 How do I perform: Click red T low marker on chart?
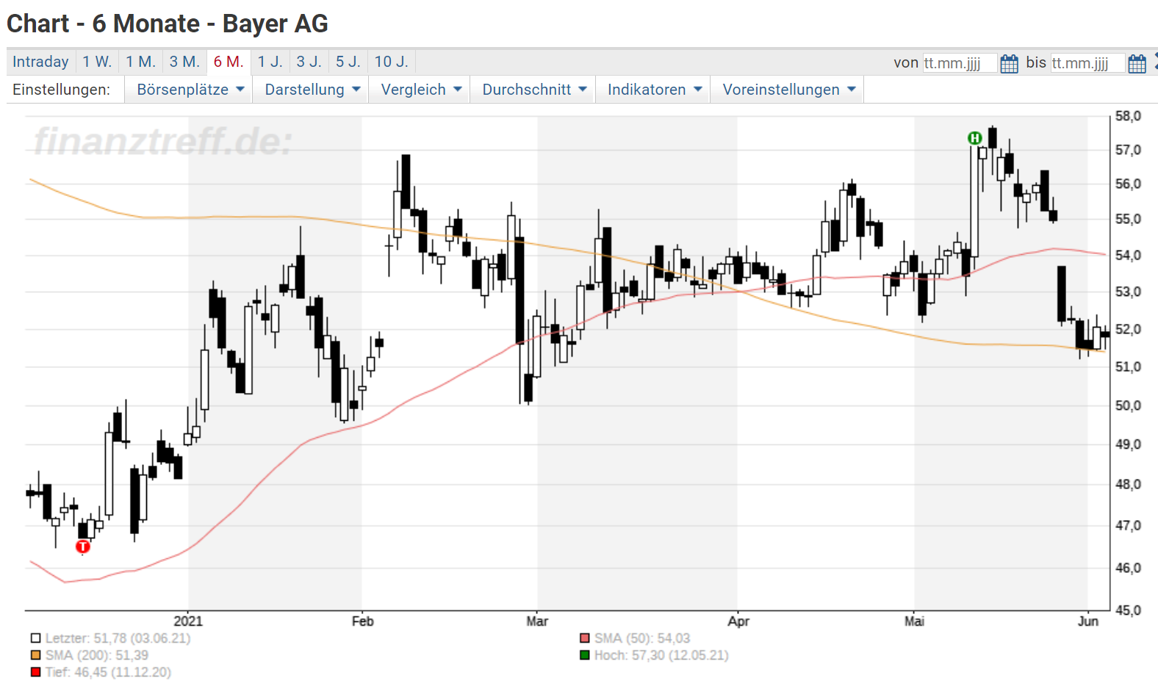coord(83,546)
